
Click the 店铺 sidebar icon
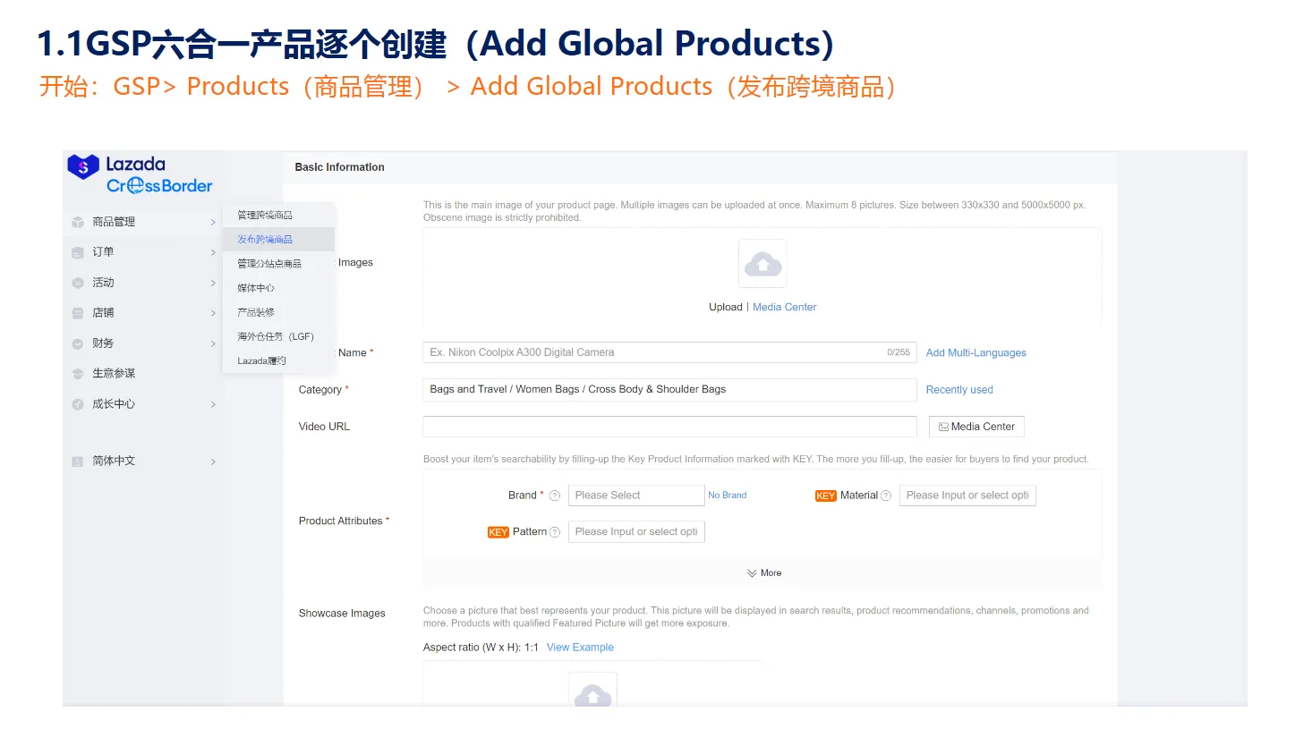[x=78, y=313]
